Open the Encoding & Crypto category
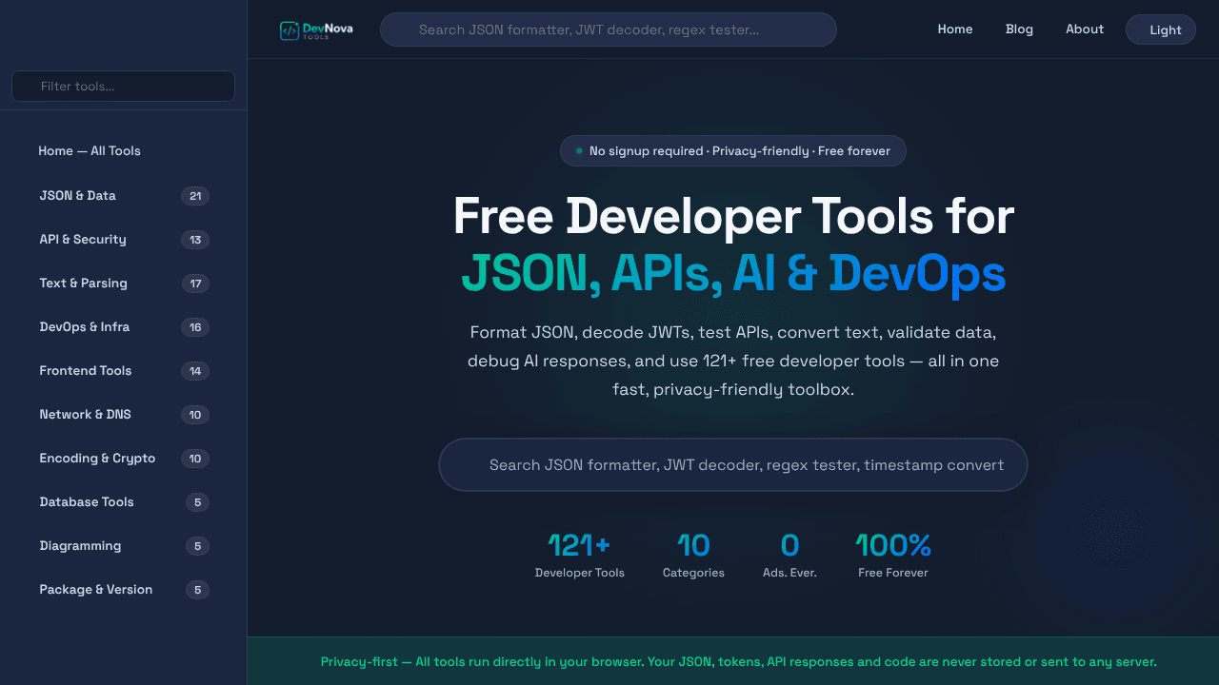The width and height of the screenshot is (1219, 685). 124,459
